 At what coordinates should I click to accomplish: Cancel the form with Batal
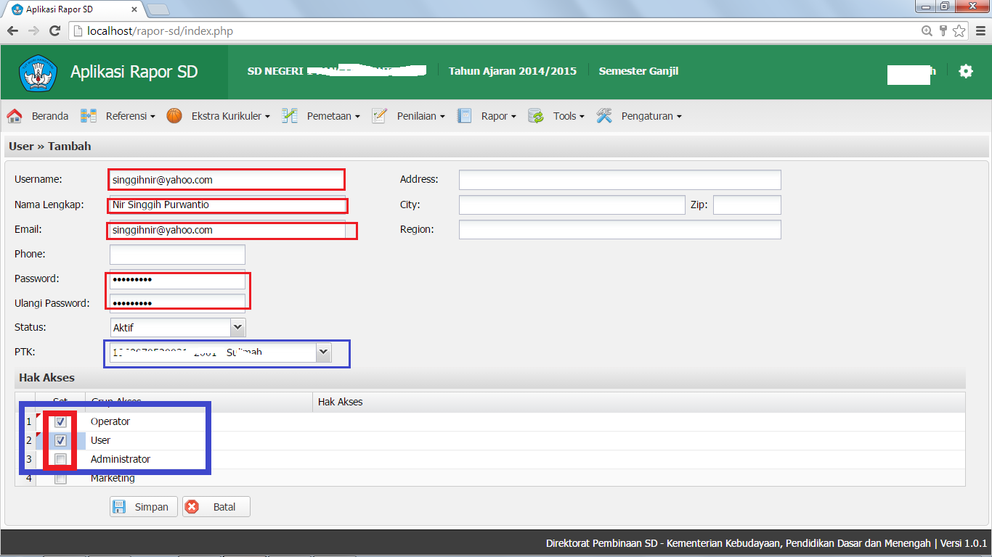(216, 507)
